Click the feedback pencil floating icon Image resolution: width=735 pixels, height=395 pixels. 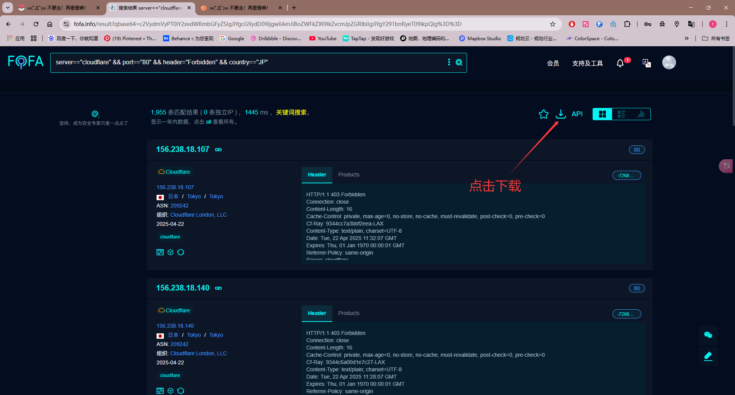coord(708,356)
